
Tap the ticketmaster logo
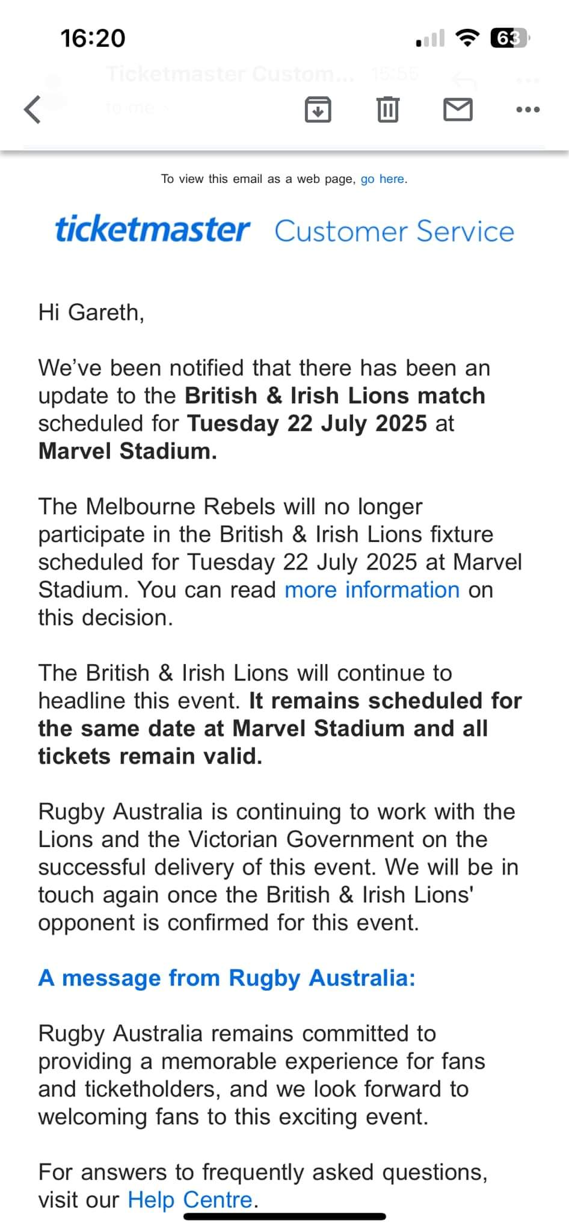point(152,230)
